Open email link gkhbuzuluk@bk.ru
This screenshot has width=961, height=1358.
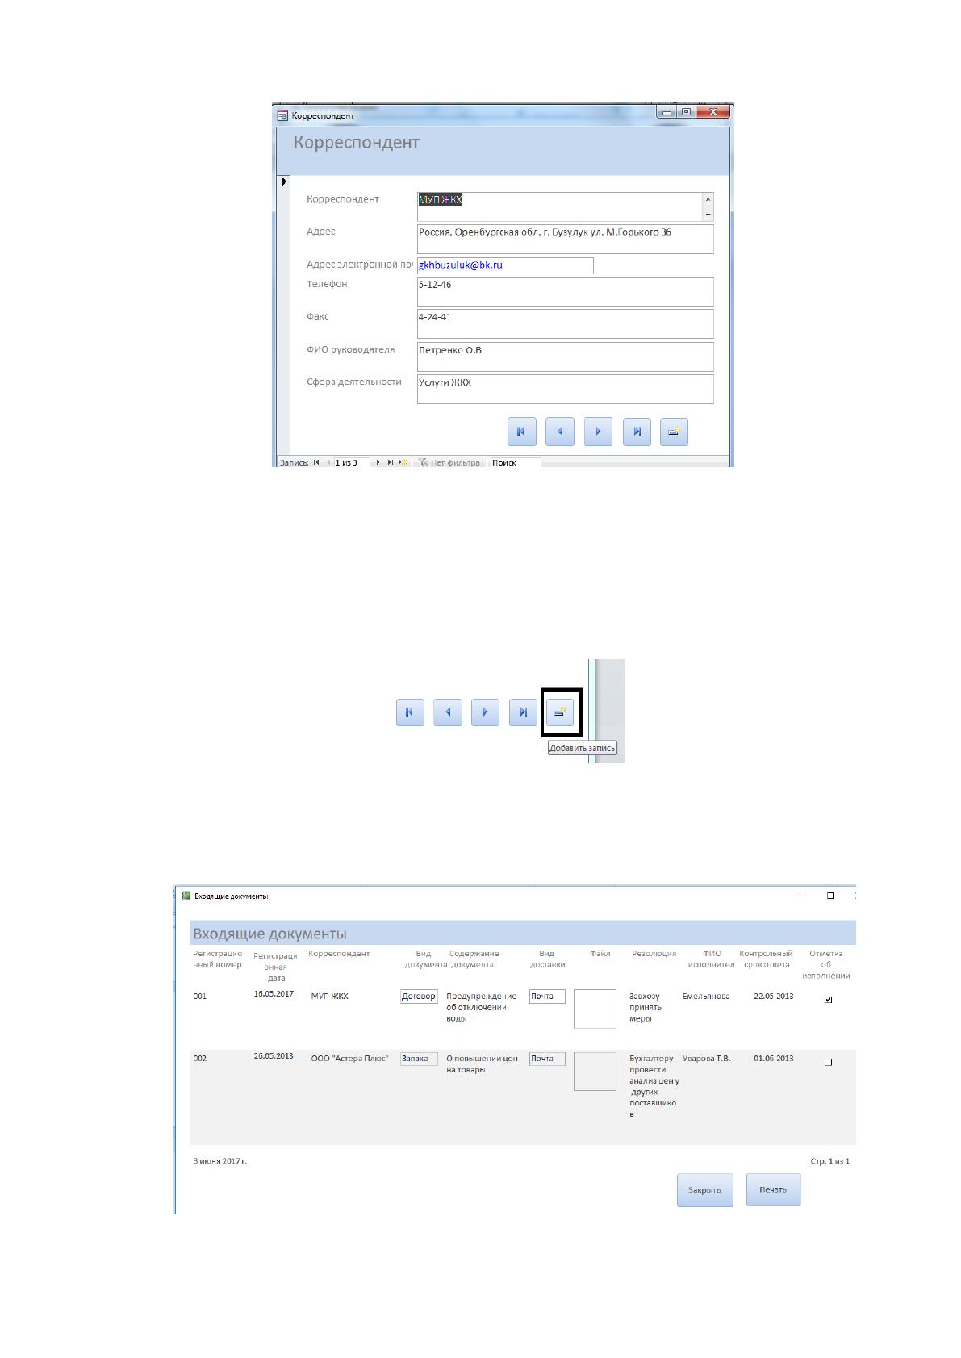point(461,265)
